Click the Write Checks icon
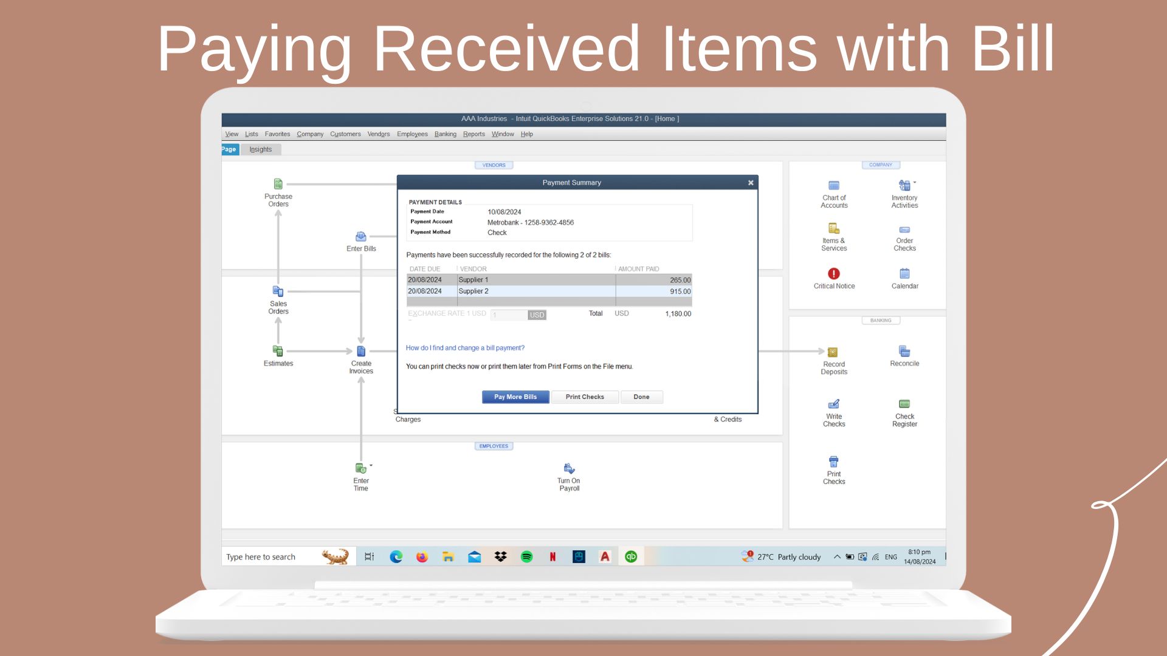 (834, 405)
